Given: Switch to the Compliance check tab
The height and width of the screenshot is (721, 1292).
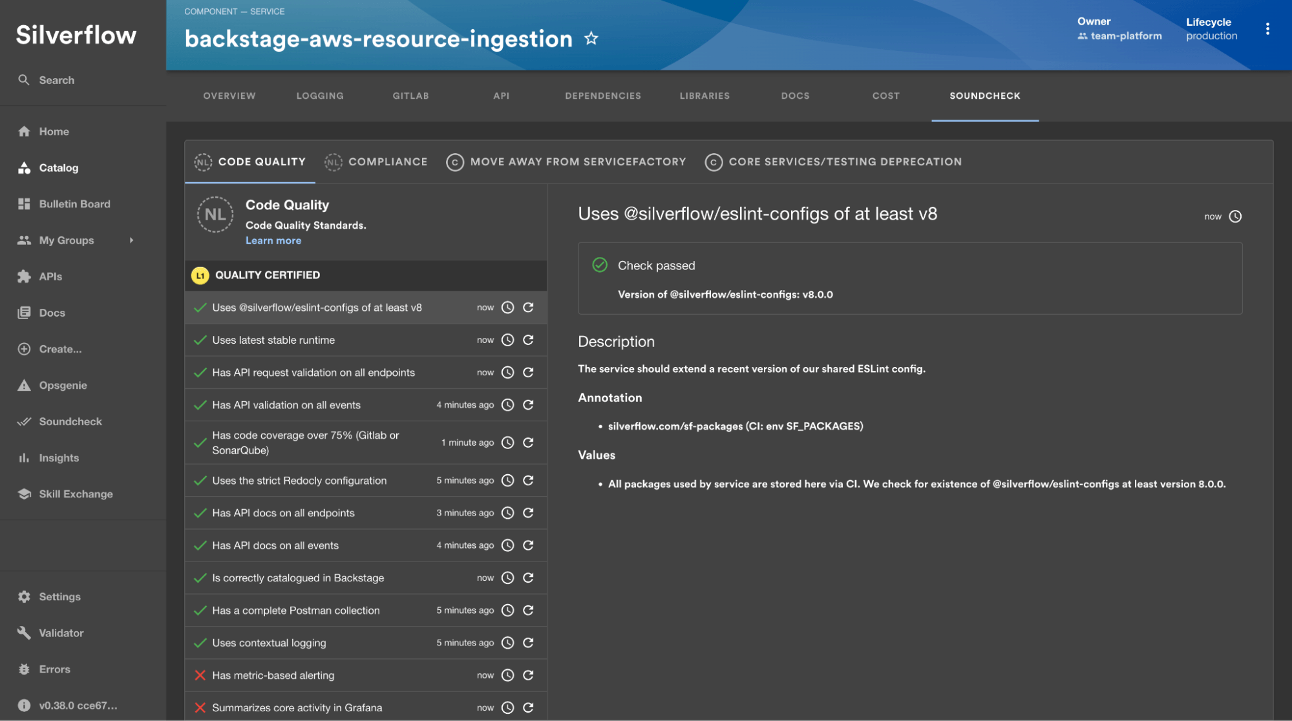Looking at the screenshot, I should (x=376, y=162).
